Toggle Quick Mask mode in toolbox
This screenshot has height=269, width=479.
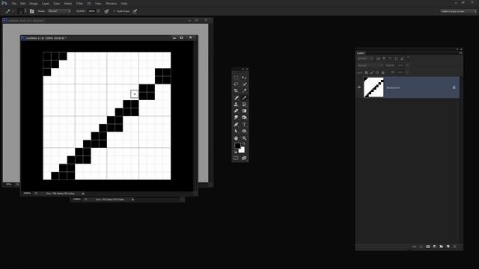(x=236, y=158)
